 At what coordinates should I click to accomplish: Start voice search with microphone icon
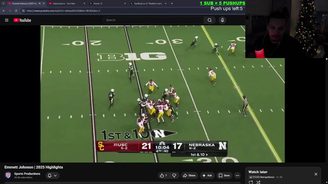[222, 20]
